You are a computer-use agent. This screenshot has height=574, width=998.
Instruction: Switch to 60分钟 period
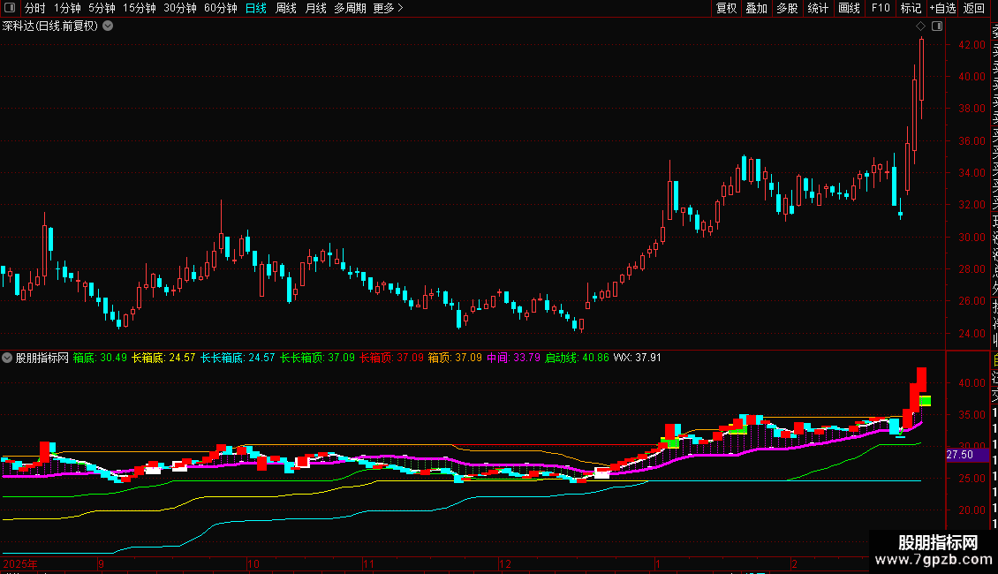click(x=220, y=9)
